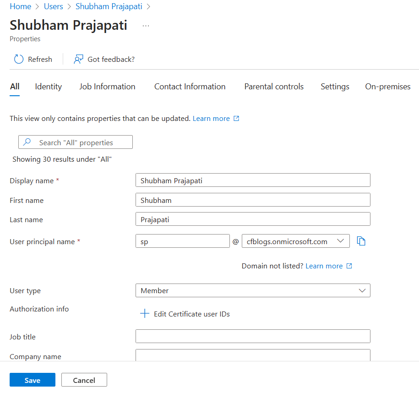The width and height of the screenshot is (419, 393).
Task: Click the Refresh circular arrow icon
Action: point(19,59)
